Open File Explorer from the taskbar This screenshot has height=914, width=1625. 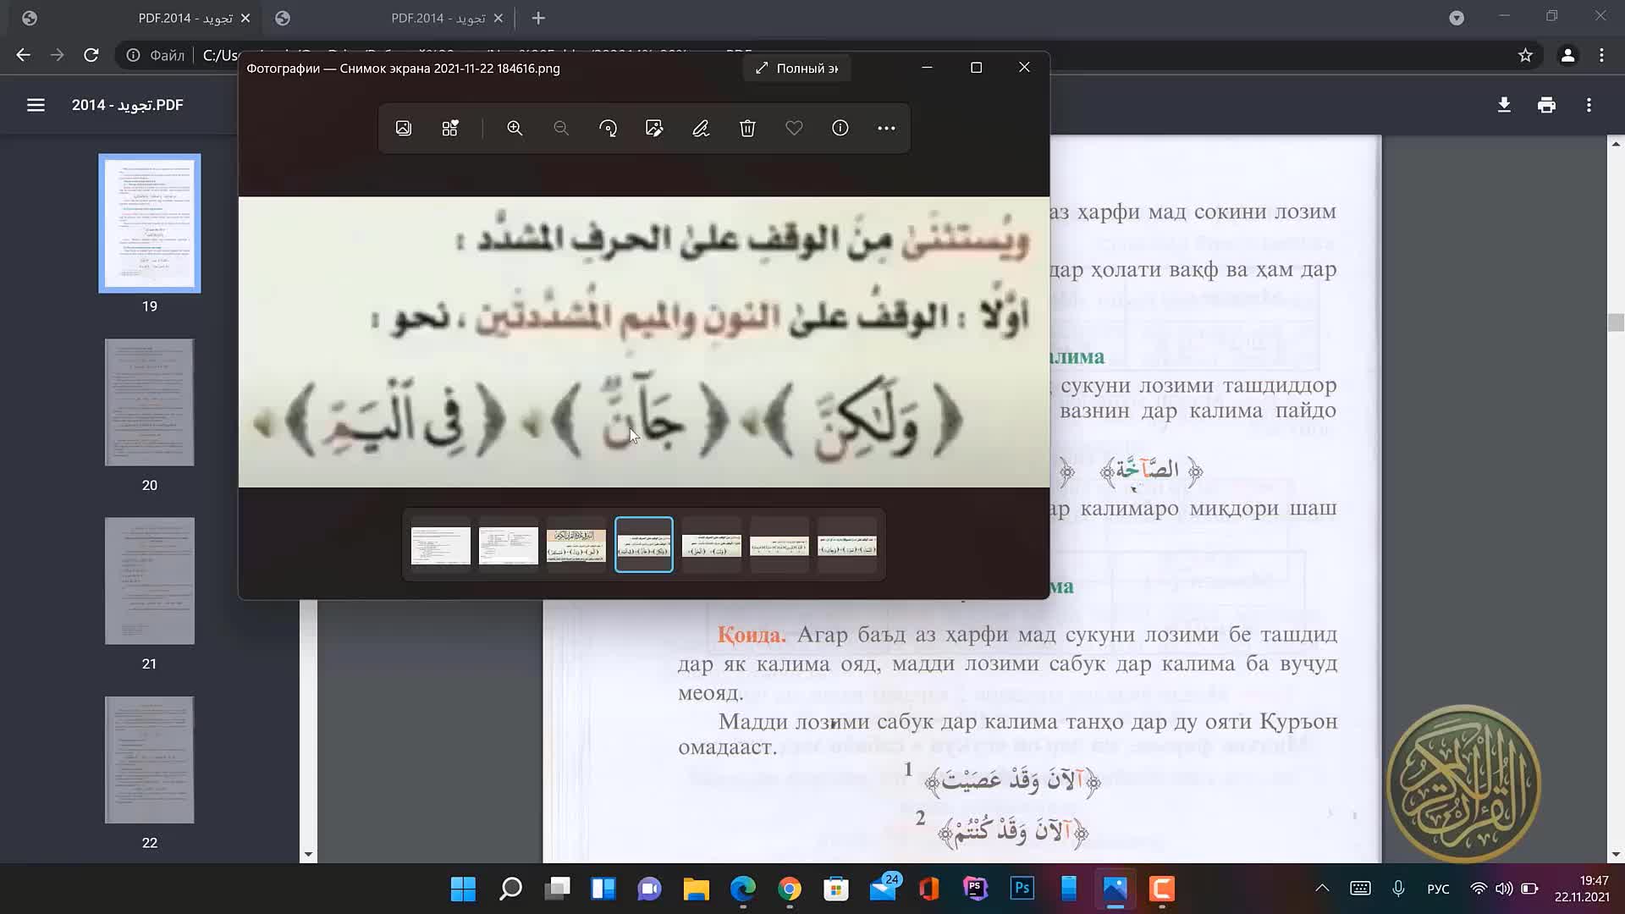point(696,889)
